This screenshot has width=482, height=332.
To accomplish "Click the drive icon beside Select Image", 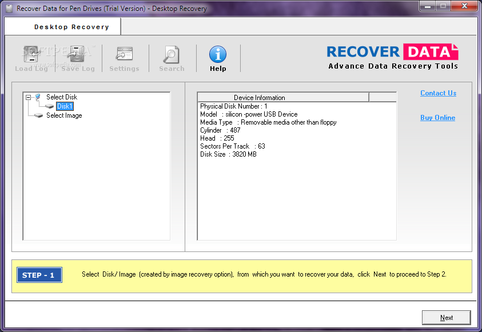I will tap(38, 115).
